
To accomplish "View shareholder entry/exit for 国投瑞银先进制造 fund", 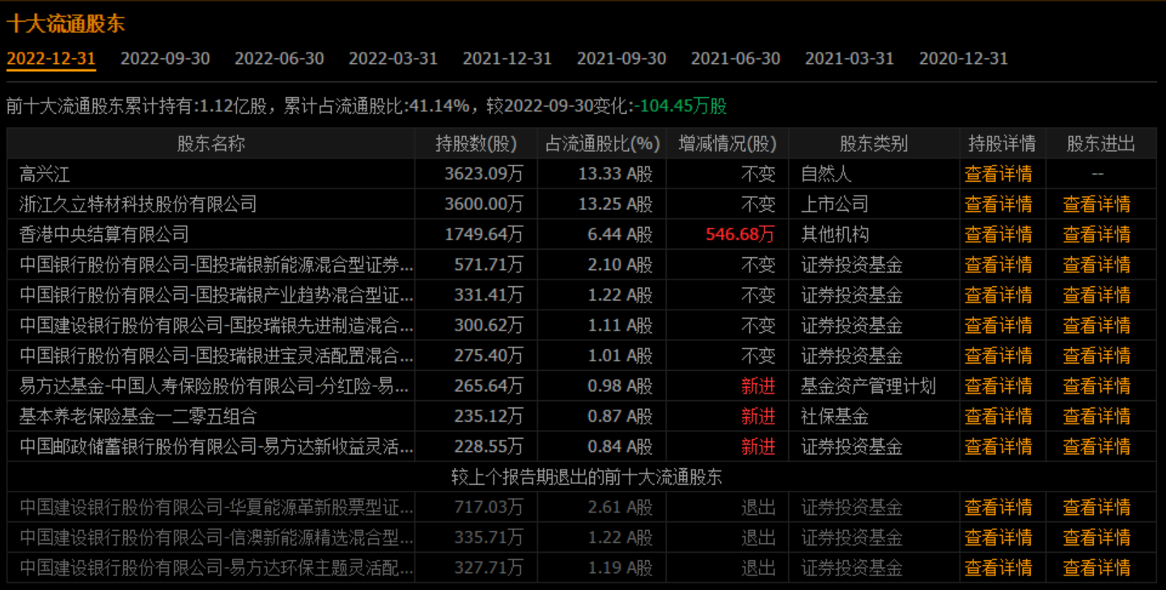I will pos(1096,325).
